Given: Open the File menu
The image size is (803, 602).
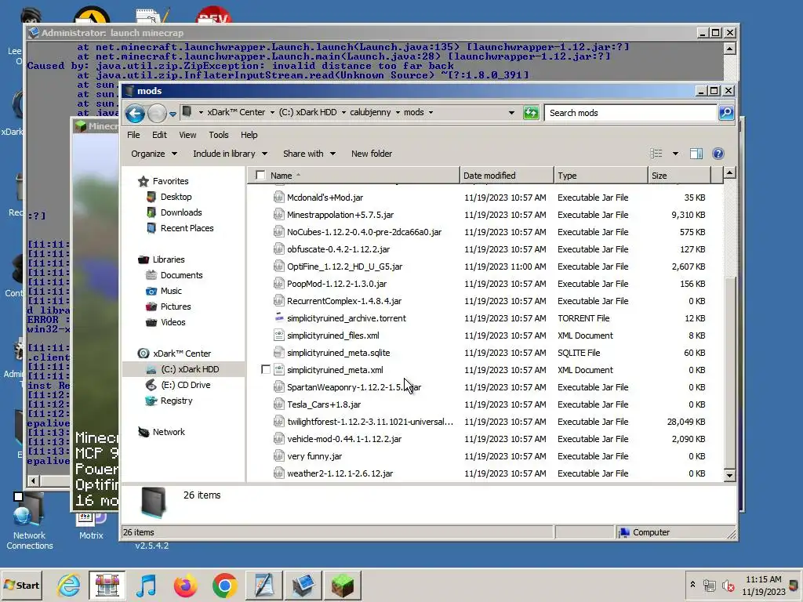Looking at the screenshot, I should point(133,135).
